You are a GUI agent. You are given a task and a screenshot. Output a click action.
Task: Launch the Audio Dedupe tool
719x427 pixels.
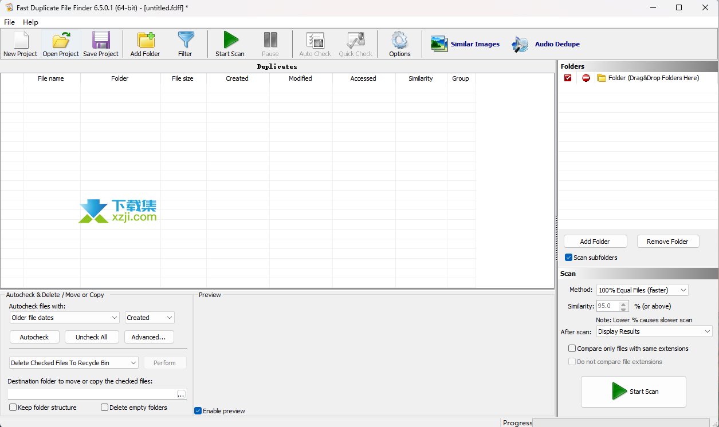pos(545,44)
